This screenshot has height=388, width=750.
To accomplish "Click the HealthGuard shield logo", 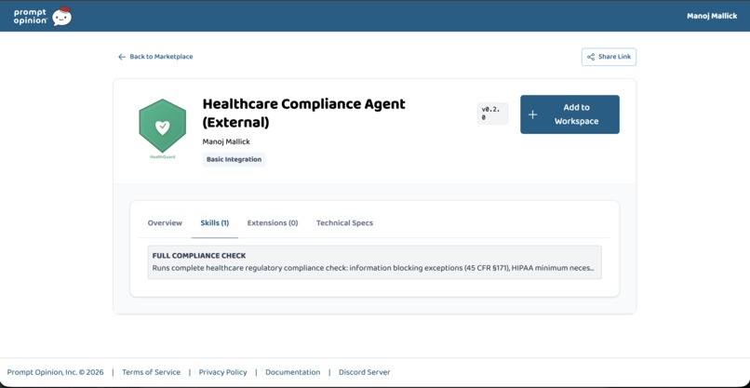I will 163,127.
